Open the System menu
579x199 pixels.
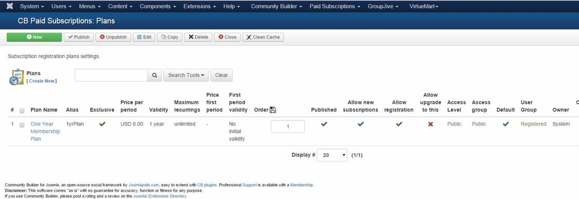point(32,6)
